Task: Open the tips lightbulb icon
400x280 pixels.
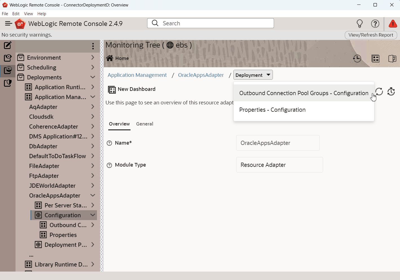Action: coord(360,24)
